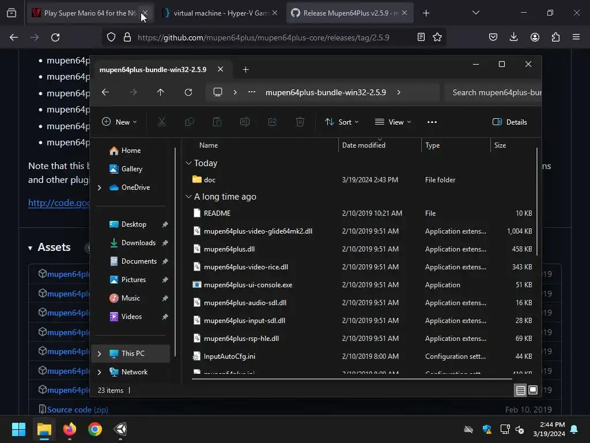Sort by Name column header

pyautogui.click(x=209, y=145)
